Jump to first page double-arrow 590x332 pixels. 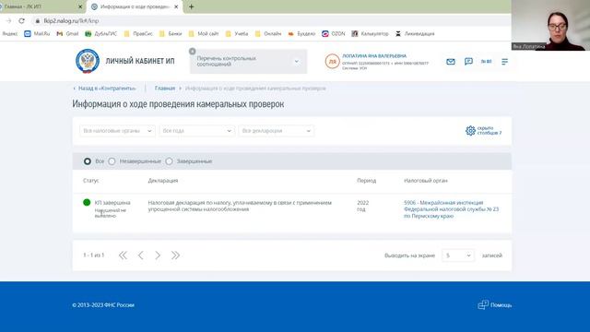pos(123,255)
